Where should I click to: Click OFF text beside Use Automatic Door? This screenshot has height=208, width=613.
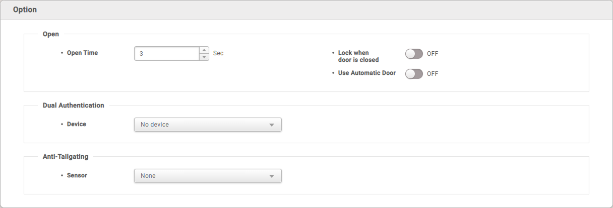(x=433, y=74)
